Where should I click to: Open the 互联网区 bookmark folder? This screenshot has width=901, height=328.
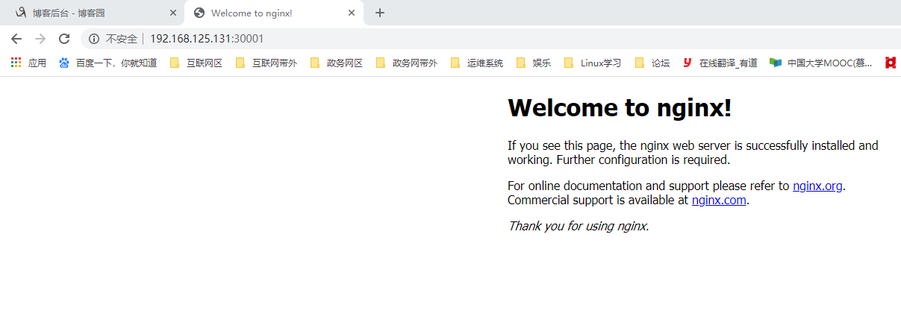click(196, 63)
